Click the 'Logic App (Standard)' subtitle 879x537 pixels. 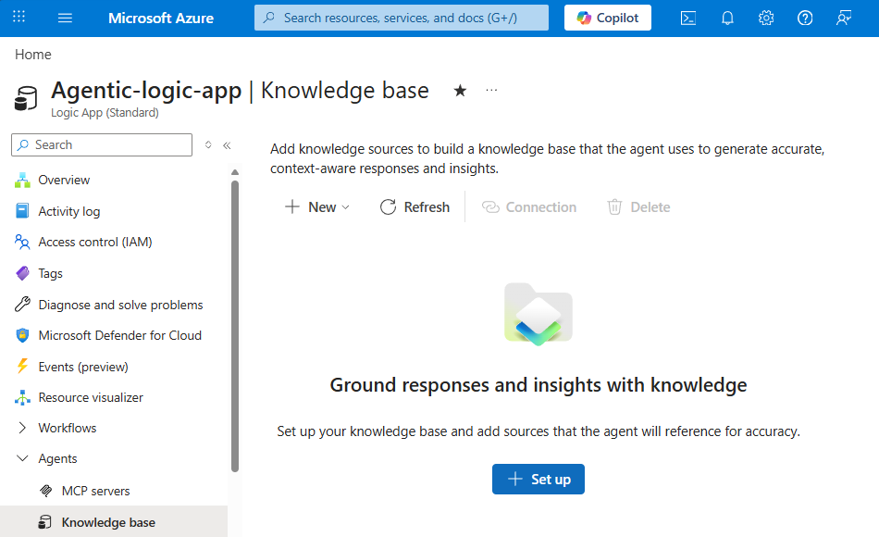pyautogui.click(x=105, y=113)
